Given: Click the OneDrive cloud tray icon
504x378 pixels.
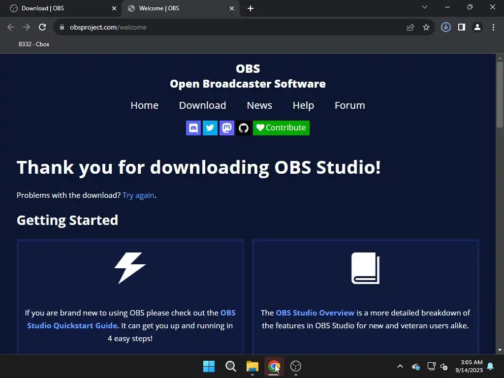Looking at the screenshot, I should [415, 366].
